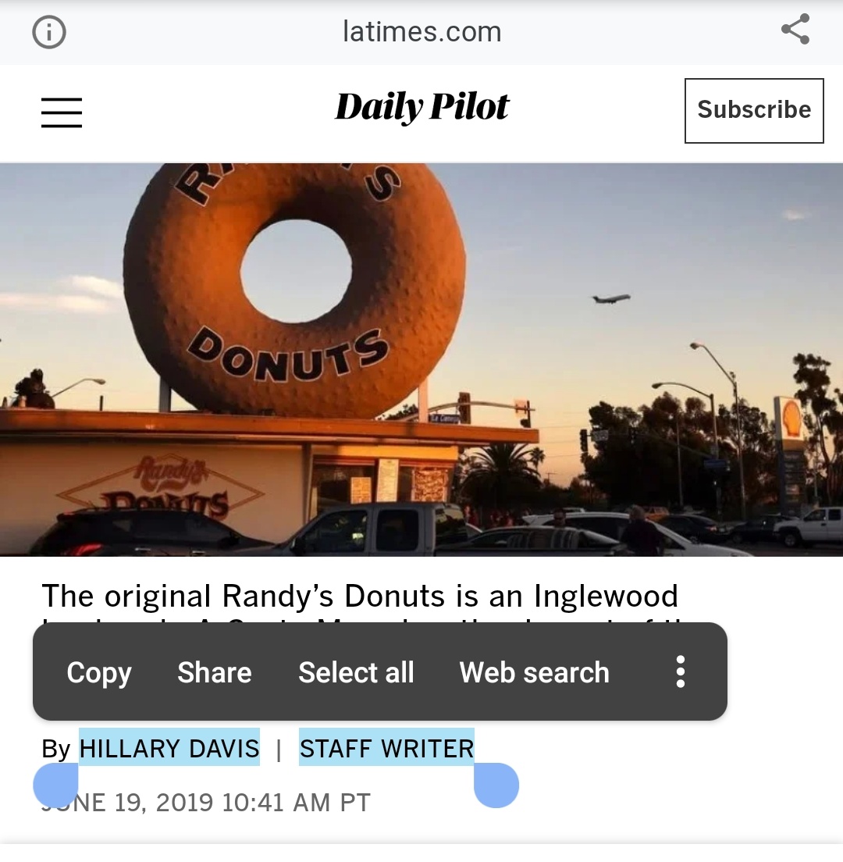Tap the latimes.com address text
843x862 pixels.
point(422,31)
